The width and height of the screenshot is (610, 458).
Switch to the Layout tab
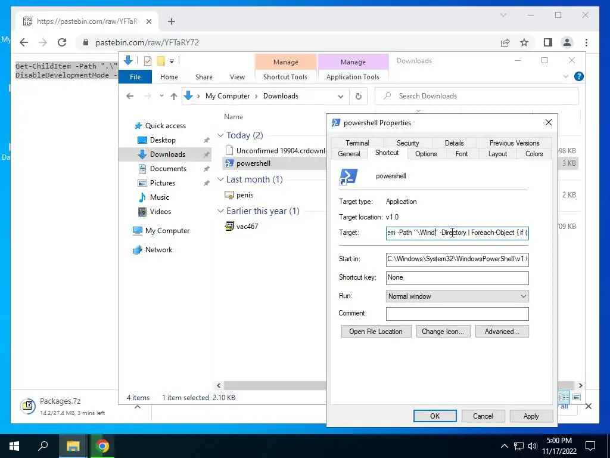tap(497, 154)
